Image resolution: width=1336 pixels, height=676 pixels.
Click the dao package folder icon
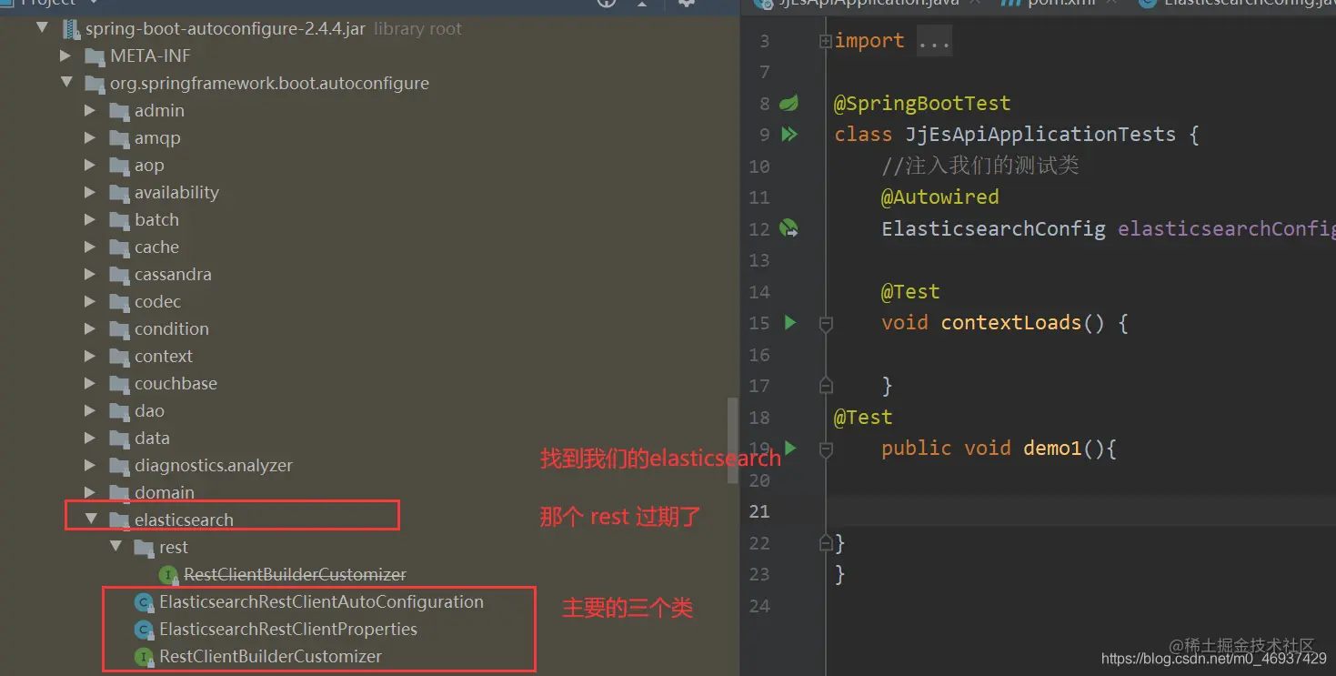[119, 411]
